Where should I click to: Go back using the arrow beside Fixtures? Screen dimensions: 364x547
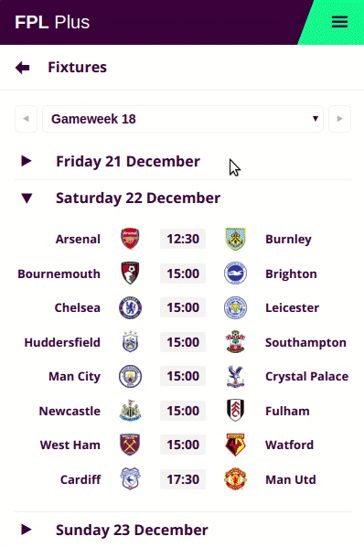(23, 68)
